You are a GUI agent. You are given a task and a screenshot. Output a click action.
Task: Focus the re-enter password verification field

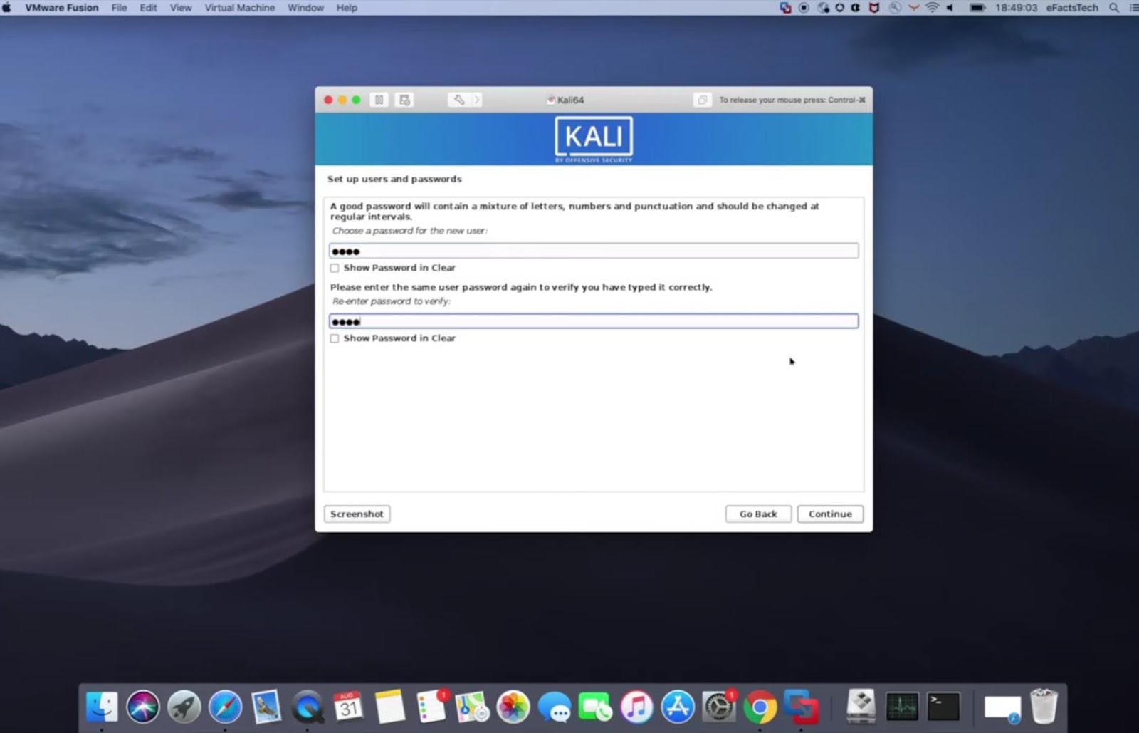coord(594,321)
